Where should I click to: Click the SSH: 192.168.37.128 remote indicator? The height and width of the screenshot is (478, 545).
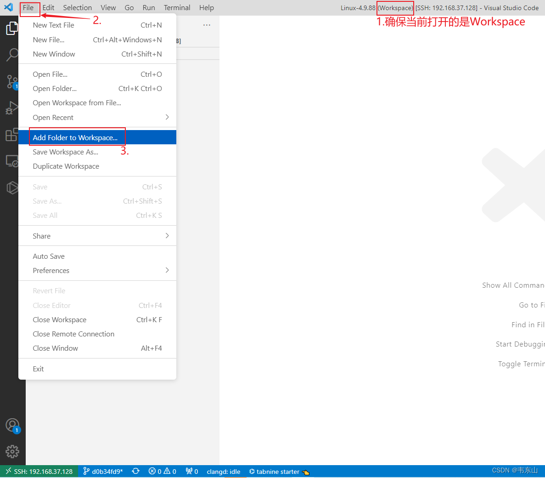pos(39,472)
